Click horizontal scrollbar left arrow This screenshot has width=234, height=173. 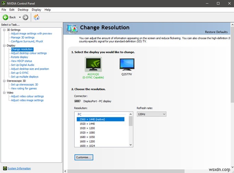click(x=65, y=171)
